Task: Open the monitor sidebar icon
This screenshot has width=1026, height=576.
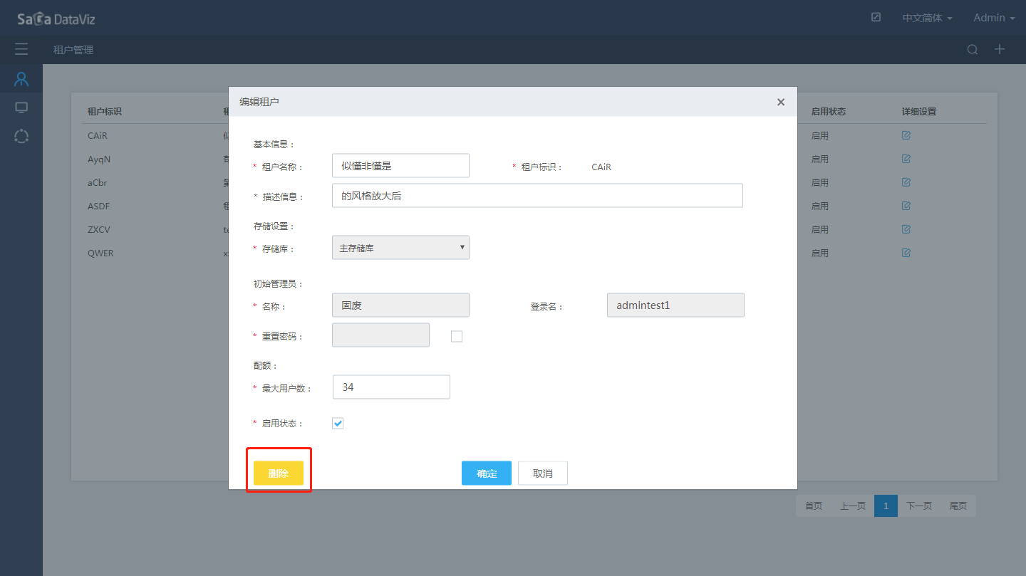Action: (21, 108)
